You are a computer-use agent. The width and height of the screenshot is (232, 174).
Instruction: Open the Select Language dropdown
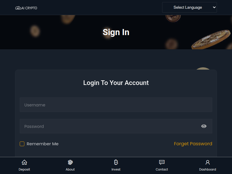point(189,8)
